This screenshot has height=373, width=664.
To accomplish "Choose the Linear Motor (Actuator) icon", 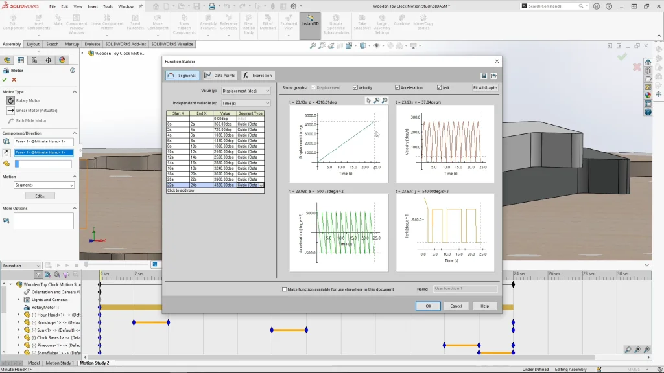I will coord(11,110).
